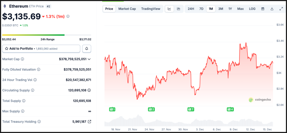Switch to the Market Cap tab
287x133 pixels.
coord(127,9)
